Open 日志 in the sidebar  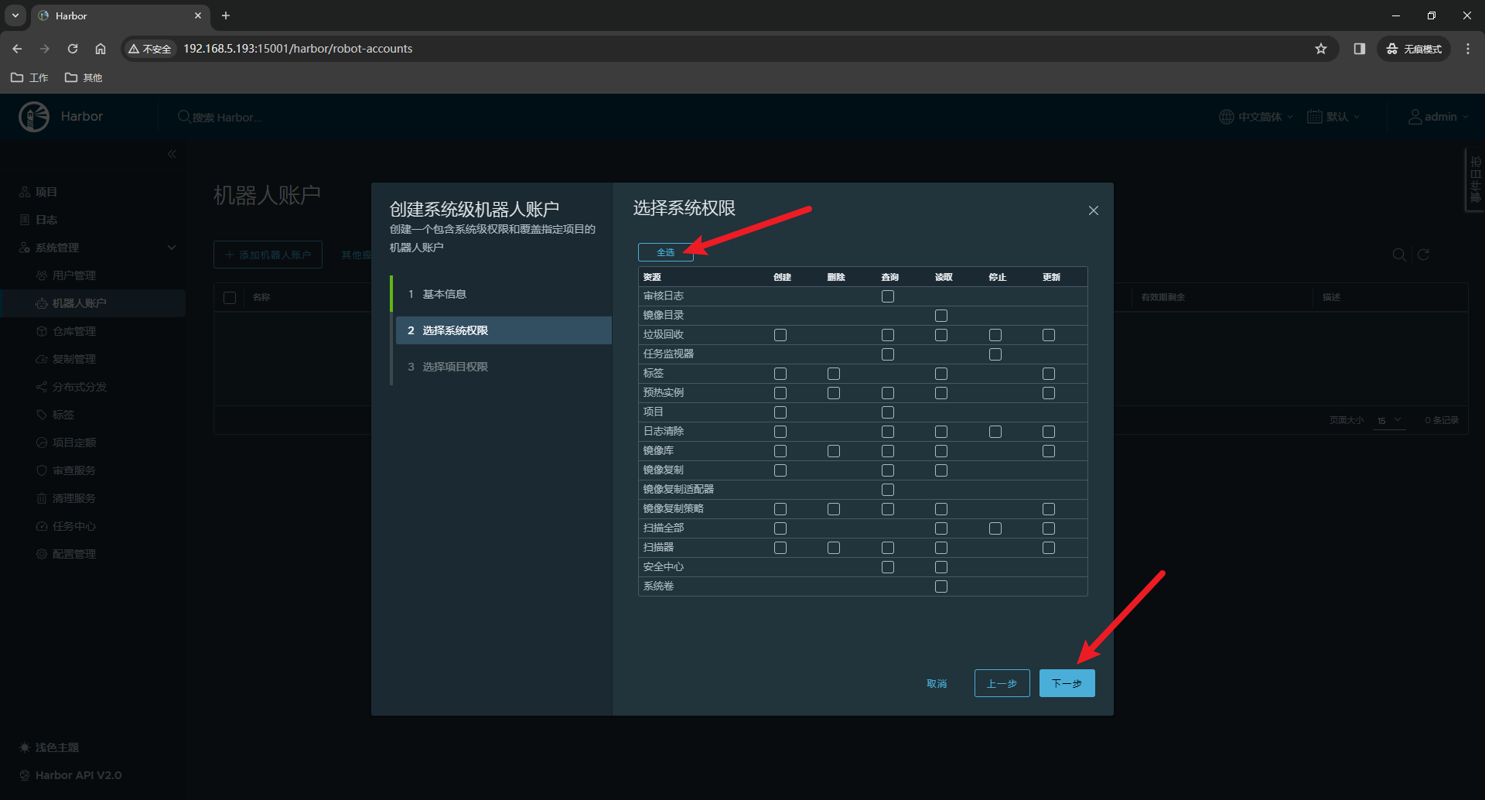coord(46,220)
